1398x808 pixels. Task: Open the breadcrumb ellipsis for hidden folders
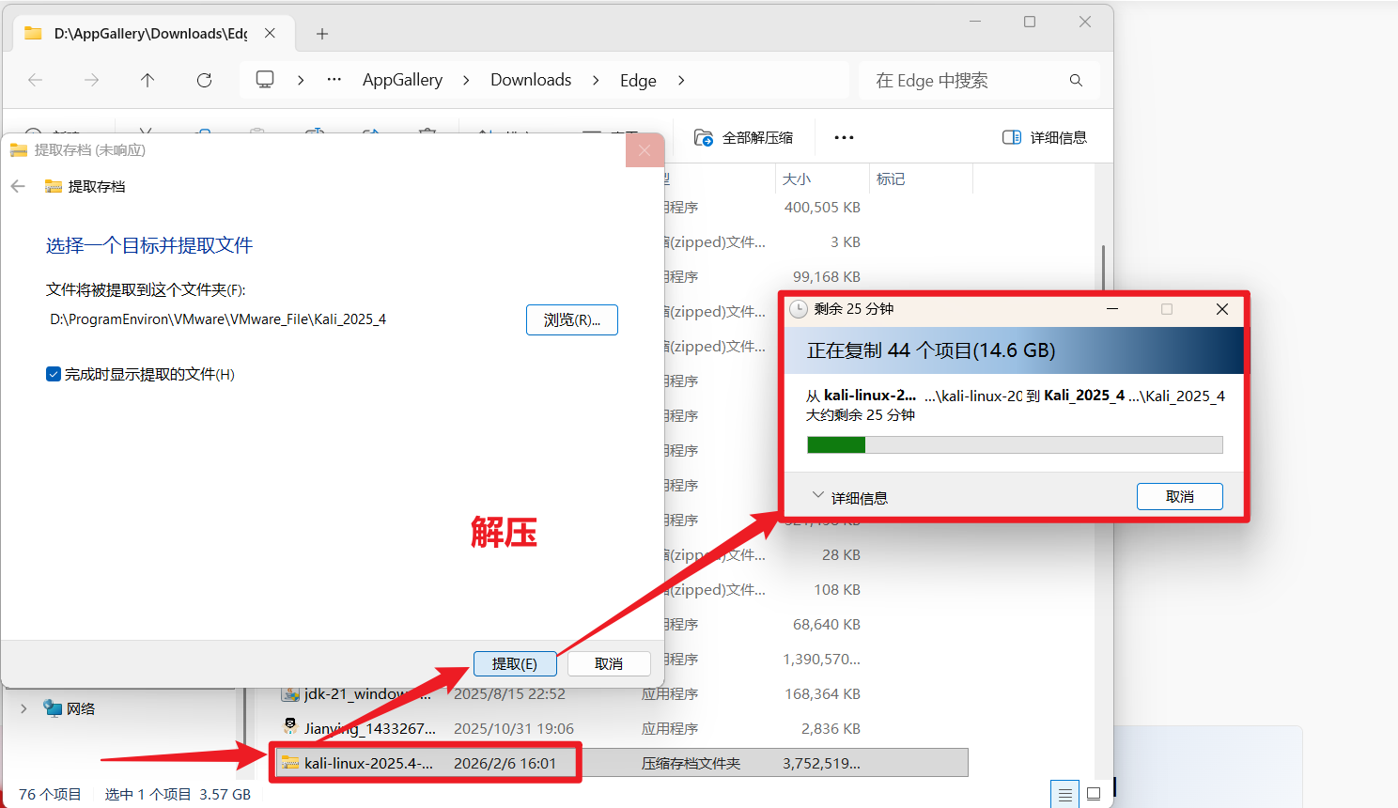point(334,80)
